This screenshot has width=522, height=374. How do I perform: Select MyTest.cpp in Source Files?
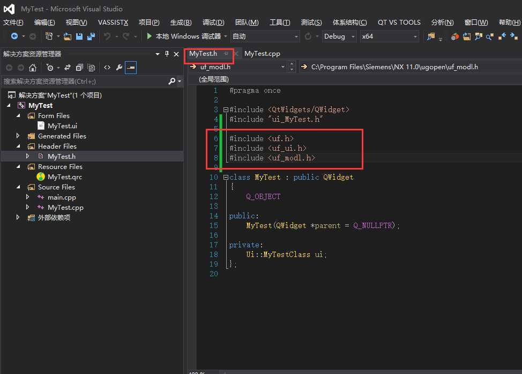[65, 207]
